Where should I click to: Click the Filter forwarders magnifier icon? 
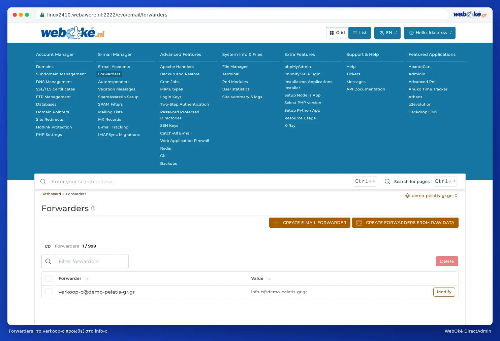point(48,261)
